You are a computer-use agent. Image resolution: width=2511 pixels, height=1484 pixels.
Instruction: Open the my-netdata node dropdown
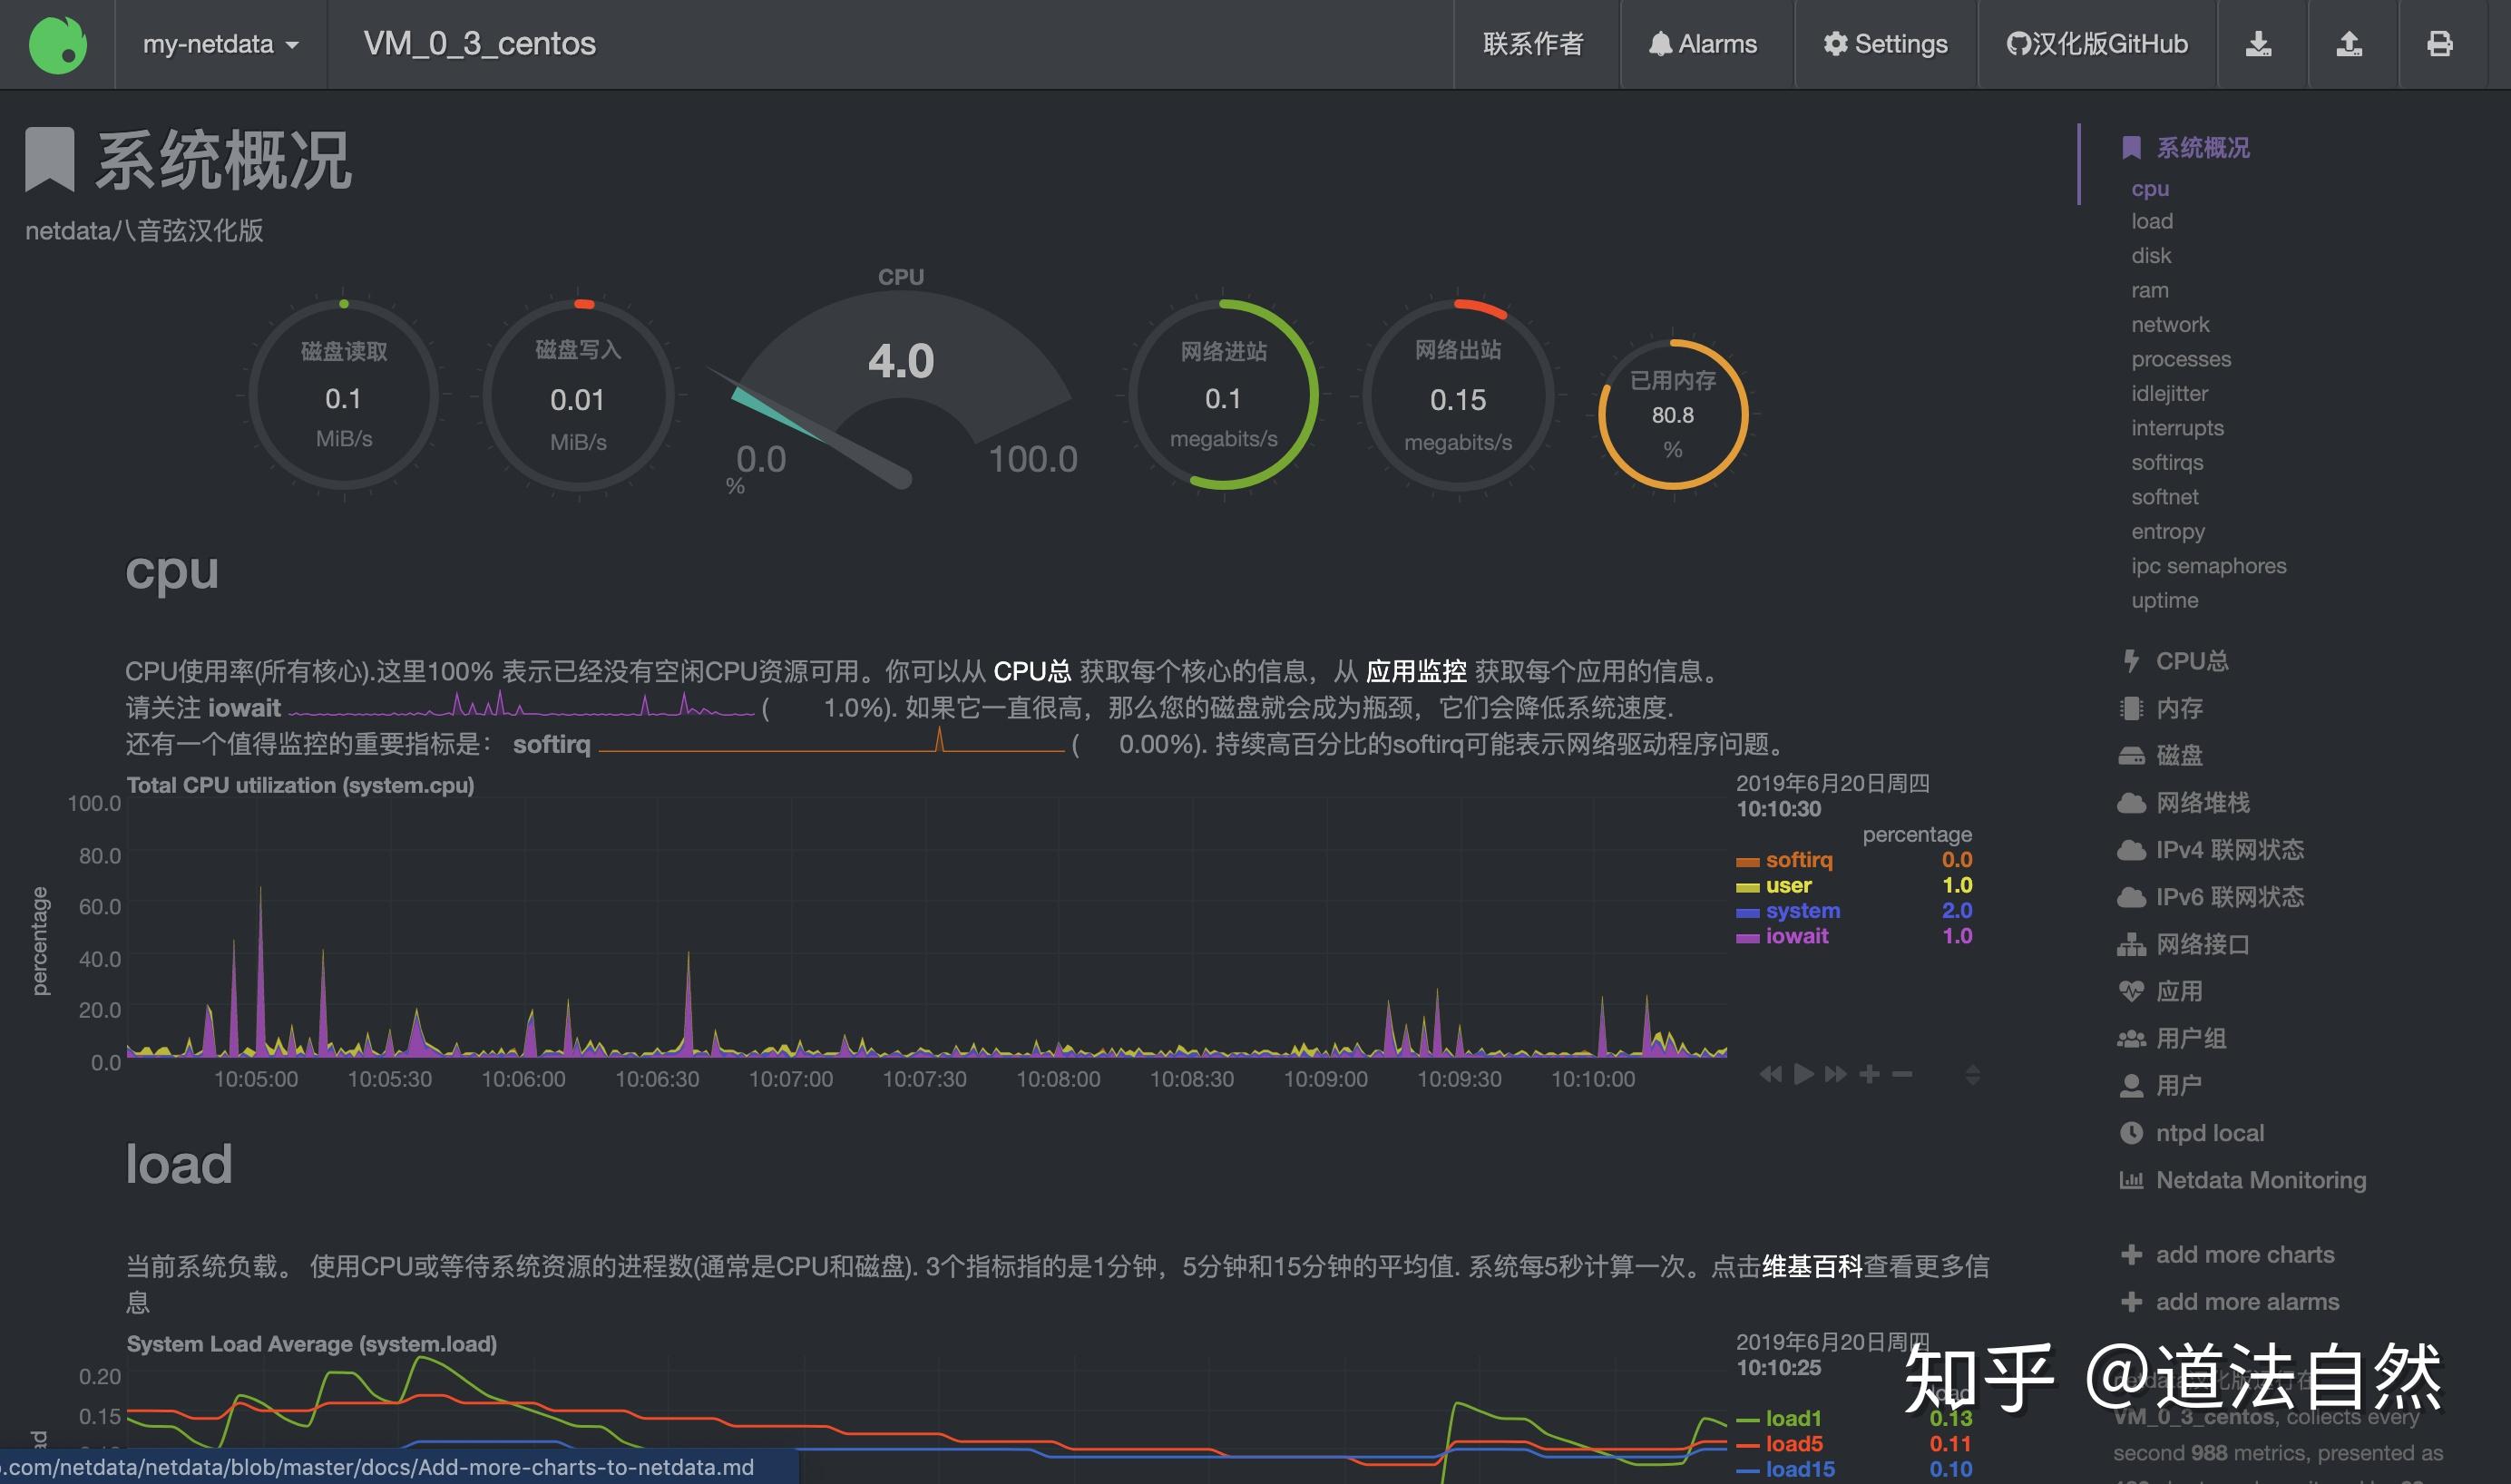(221, 44)
